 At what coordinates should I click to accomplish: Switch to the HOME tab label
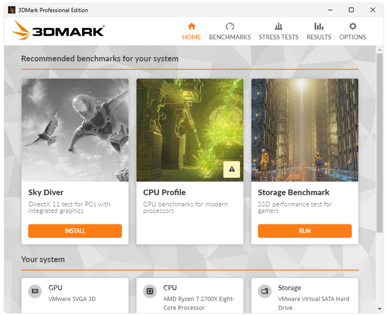(x=192, y=37)
